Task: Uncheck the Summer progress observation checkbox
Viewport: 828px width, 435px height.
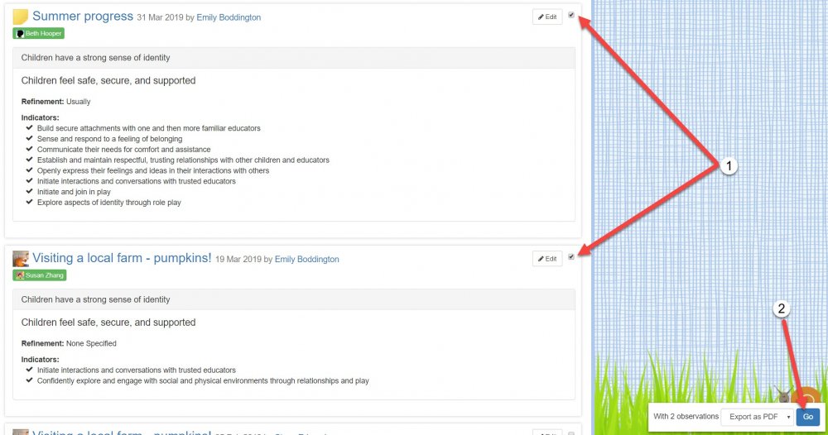Action: click(571, 15)
